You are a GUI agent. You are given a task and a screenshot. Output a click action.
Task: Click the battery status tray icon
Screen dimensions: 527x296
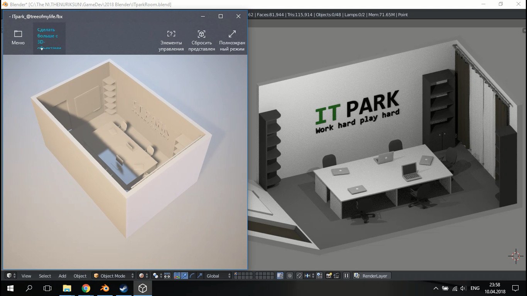click(x=445, y=288)
